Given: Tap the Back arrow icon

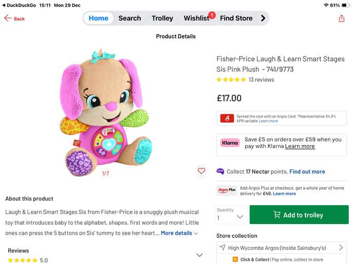Looking at the screenshot, I should [8, 18].
